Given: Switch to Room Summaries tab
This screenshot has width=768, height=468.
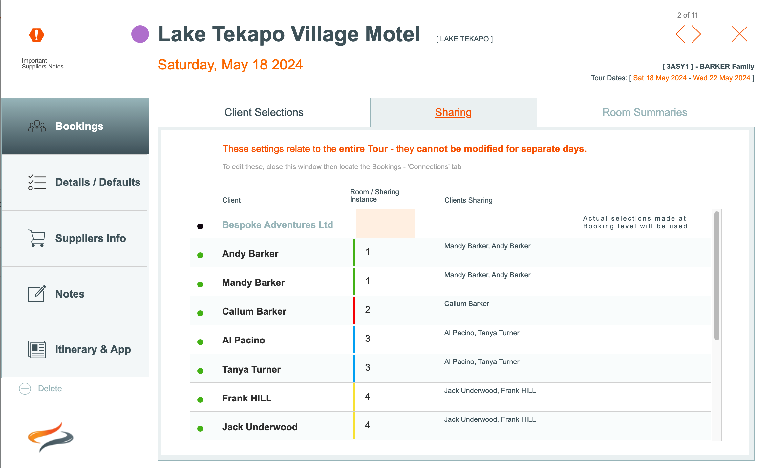Looking at the screenshot, I should tap(645, 112).
